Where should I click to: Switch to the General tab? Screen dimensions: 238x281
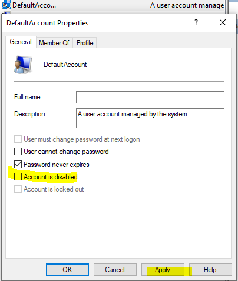pyautogui.click(x=21, y=42)
